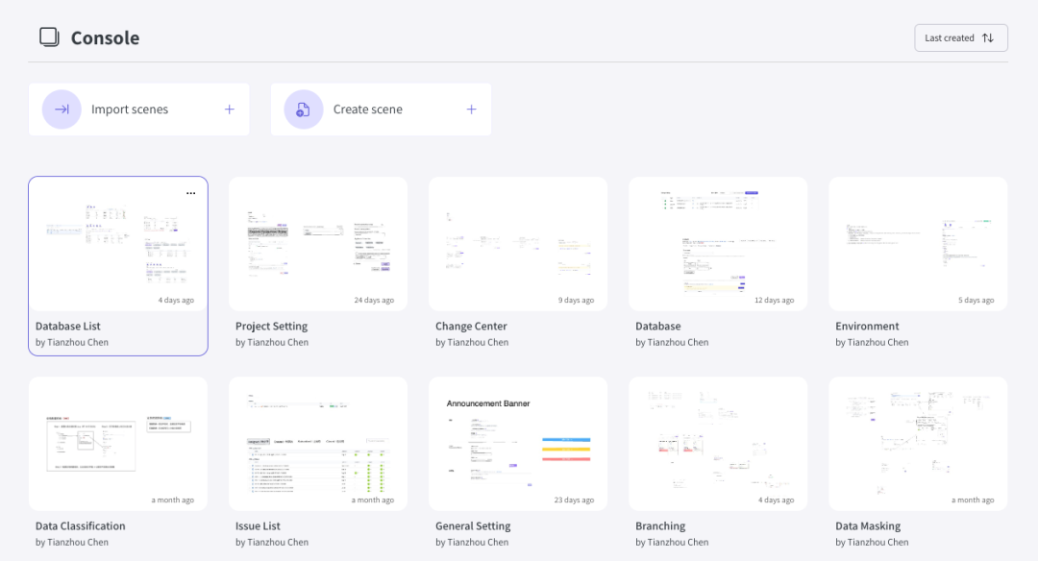Screen dimensions: 1038x561
Task: Click the Data Classification title text
Action: coord(80,526)
